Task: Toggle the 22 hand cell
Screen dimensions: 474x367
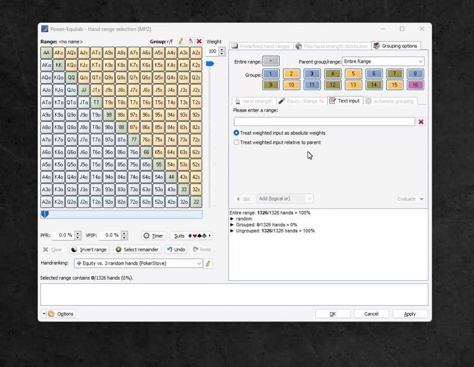Action: click(196, 202)
